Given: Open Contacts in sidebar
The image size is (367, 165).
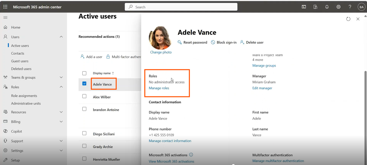Looking at the screenshot, I should pos(18,53).
